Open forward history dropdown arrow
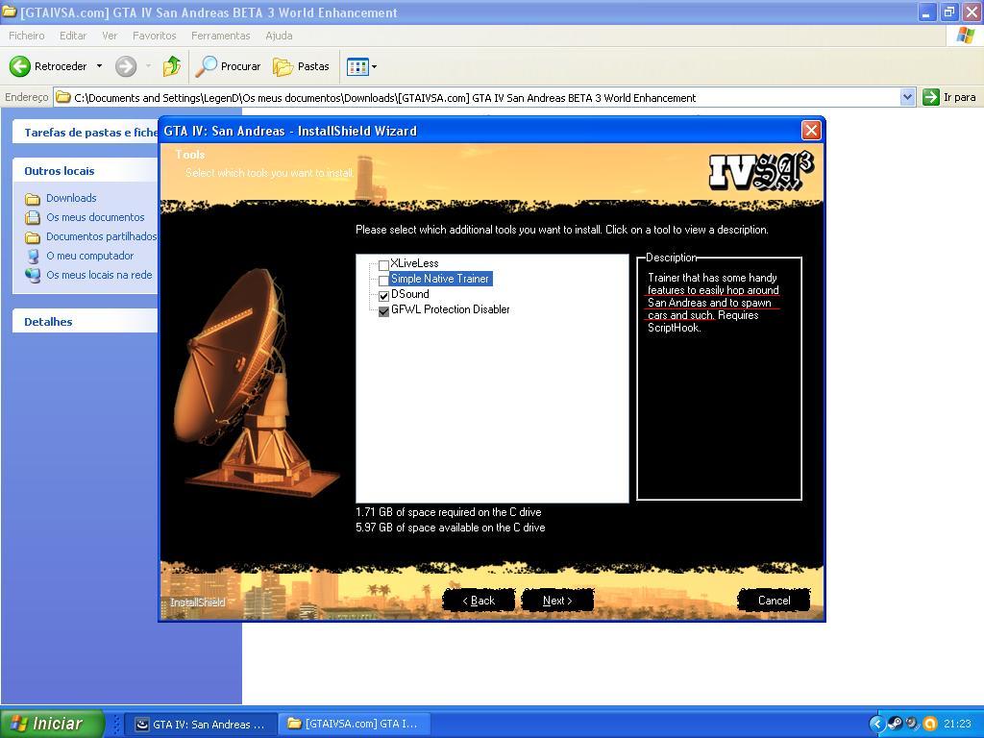 click(148, 66)
